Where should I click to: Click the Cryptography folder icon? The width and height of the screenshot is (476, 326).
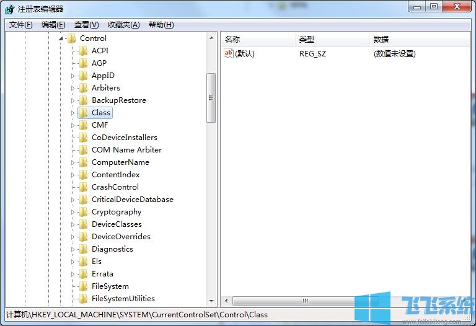pos(83,212)
